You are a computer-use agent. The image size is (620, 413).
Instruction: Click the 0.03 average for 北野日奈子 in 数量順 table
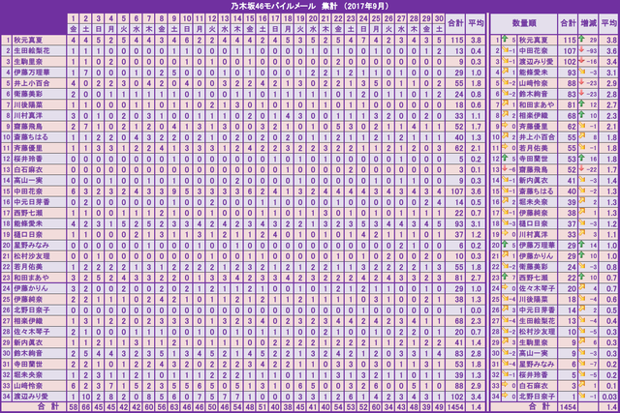point(611,397)
